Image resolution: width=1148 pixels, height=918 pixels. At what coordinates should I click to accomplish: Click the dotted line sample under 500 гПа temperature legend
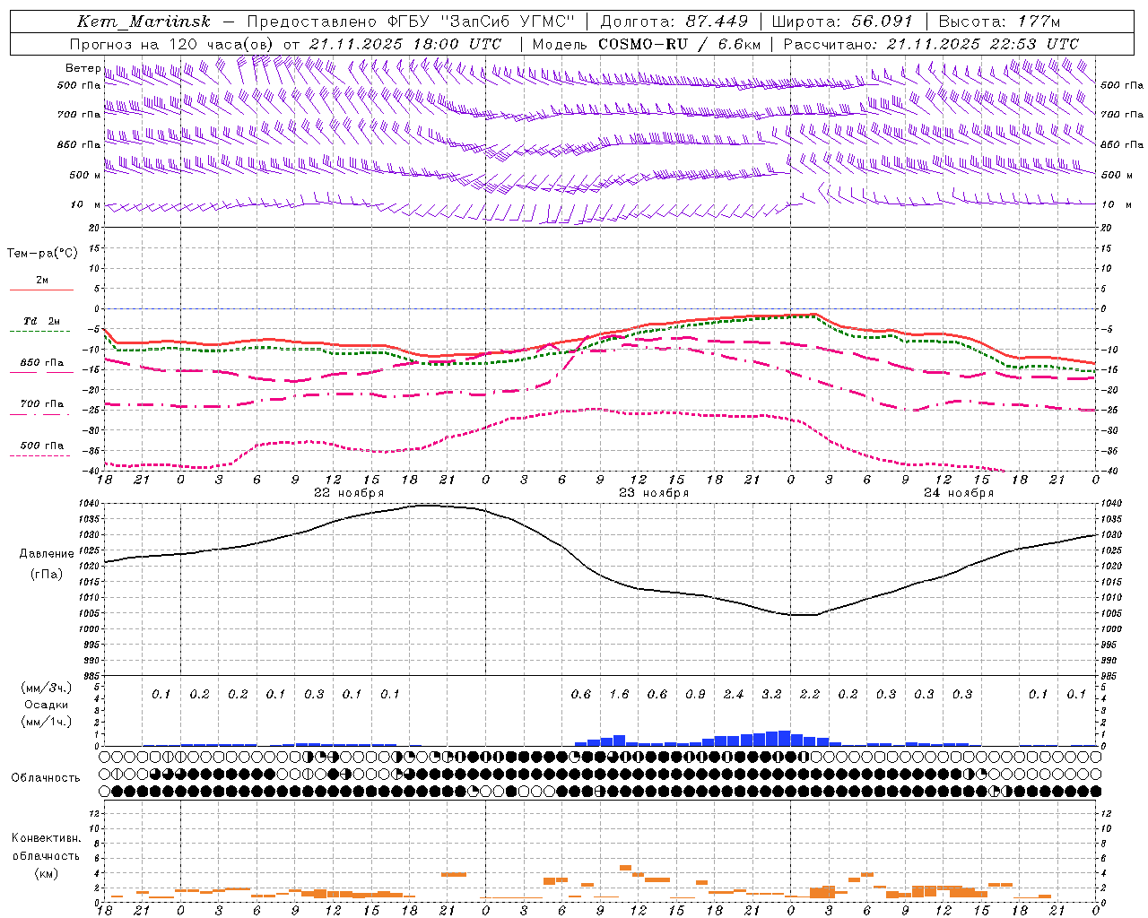point(41,455)
